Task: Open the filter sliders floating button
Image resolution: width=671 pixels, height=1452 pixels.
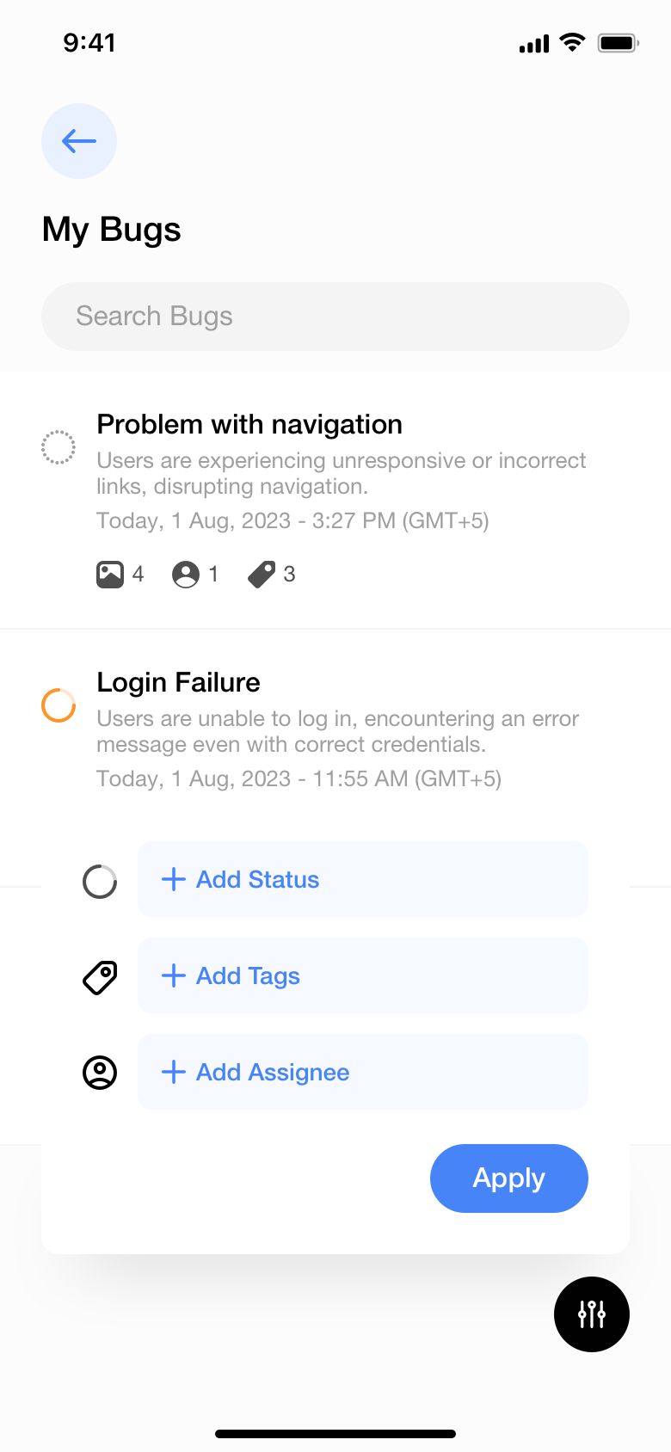Action: [x=592, y=1314]
